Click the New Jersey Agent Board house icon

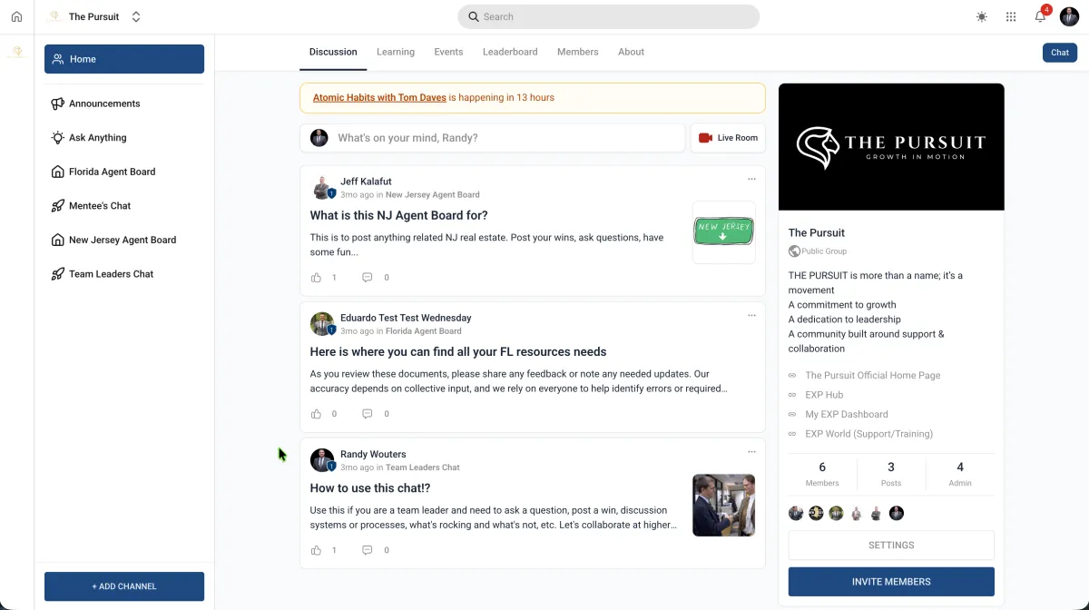(58, 240)
